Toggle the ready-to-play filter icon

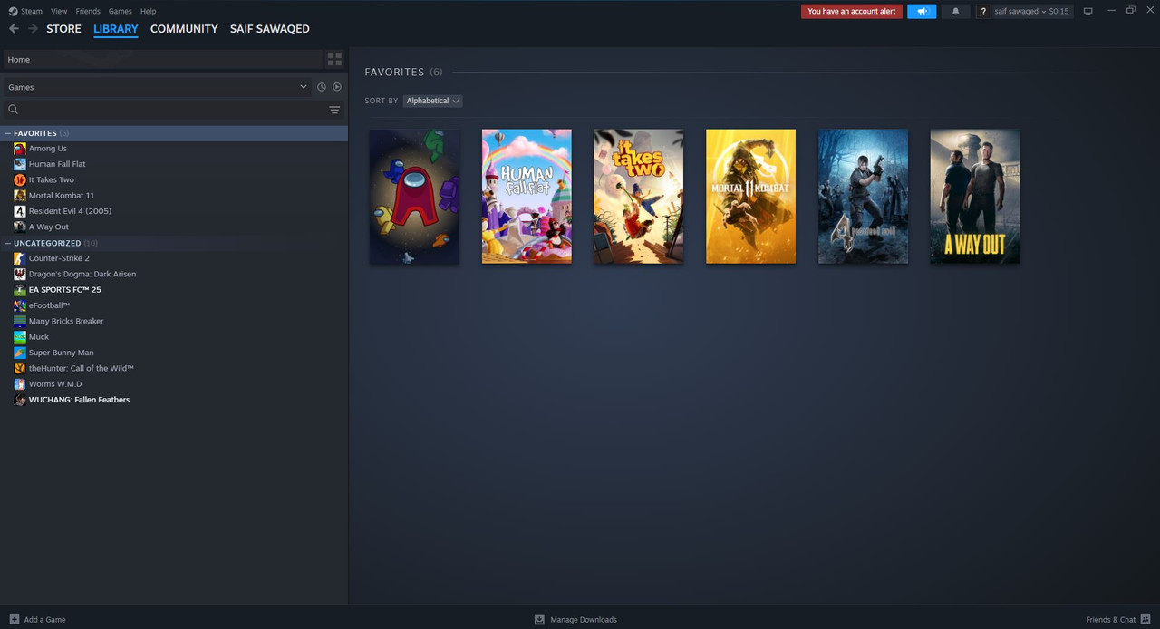(337, 87)
